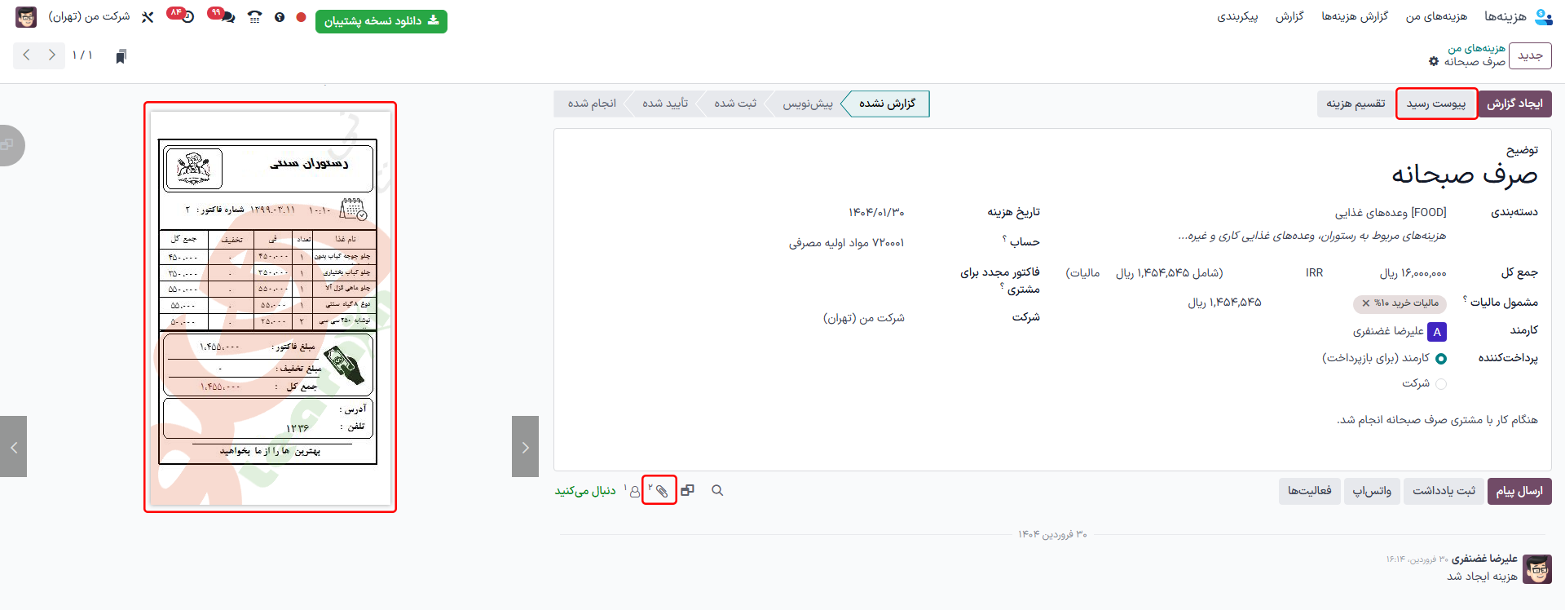Screen dimensions: 1565x610
Task: Open the followers list person icon
Action: pyautogui.click(x=634, y=491)
